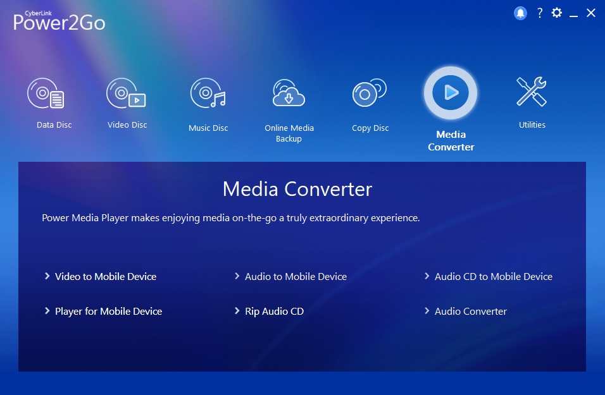Click the chevron beside Audio CD to Mobile Device
This screenshot has width=605, height=395.
(x=427, y=276)
